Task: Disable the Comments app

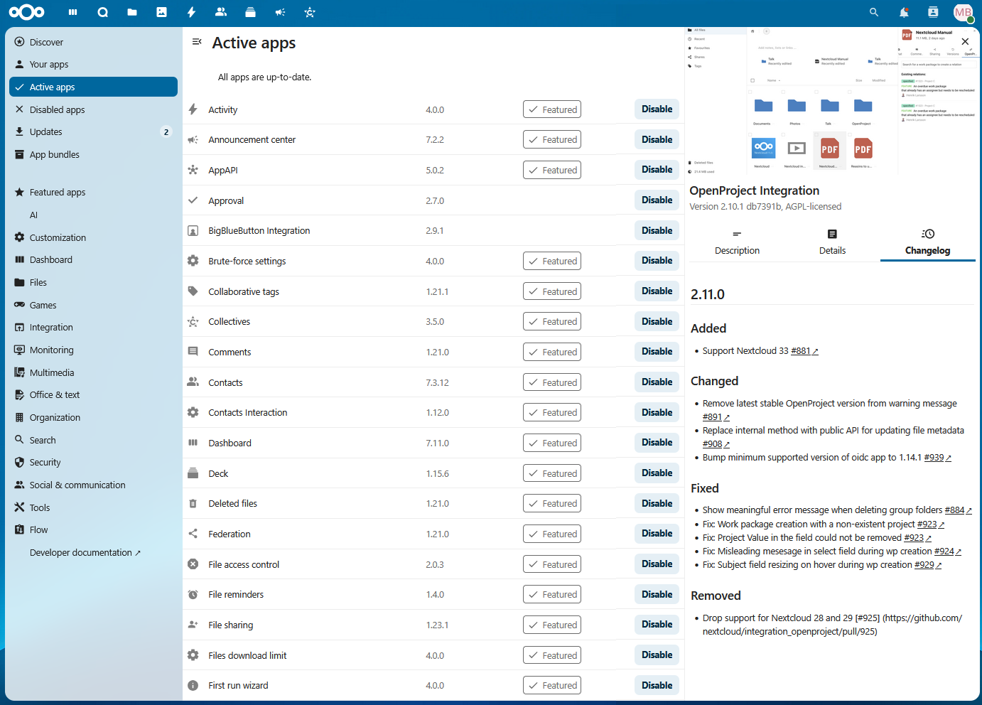Action: point(656,351)
